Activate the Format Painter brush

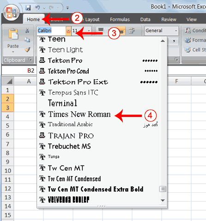pyautogui.click(x=27, y=49)
